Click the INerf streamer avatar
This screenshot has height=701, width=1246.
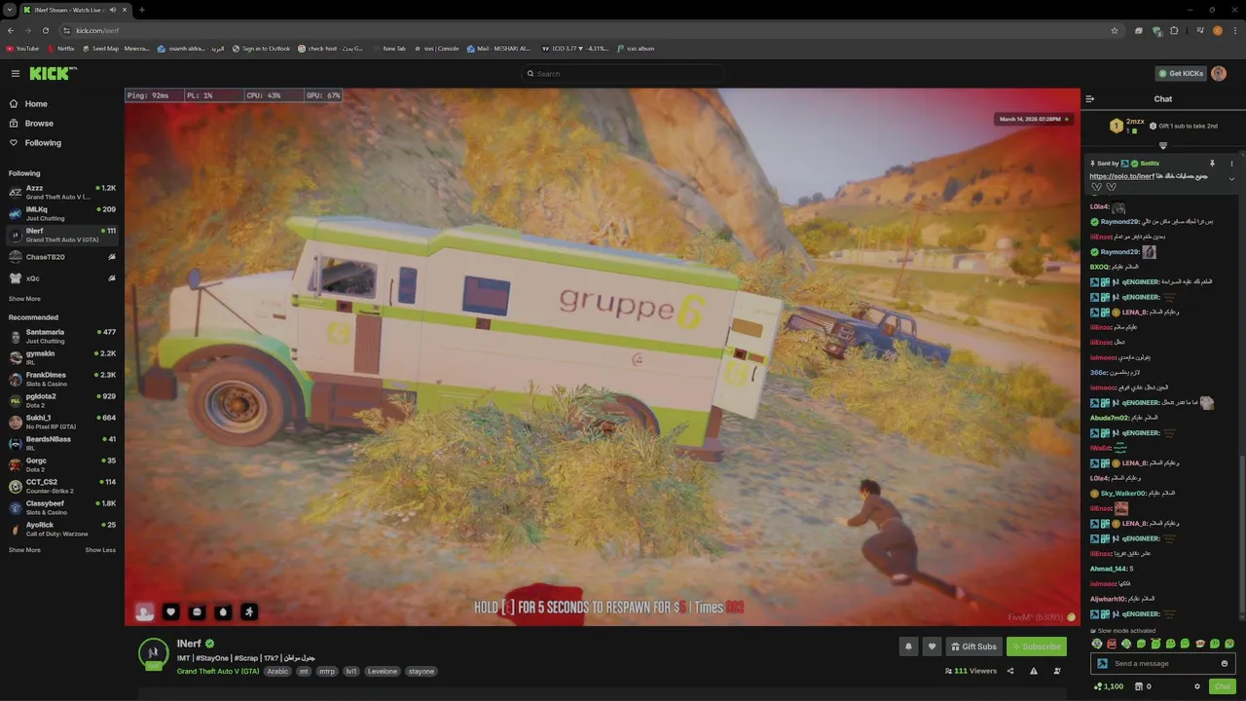[x=153, y=654]
